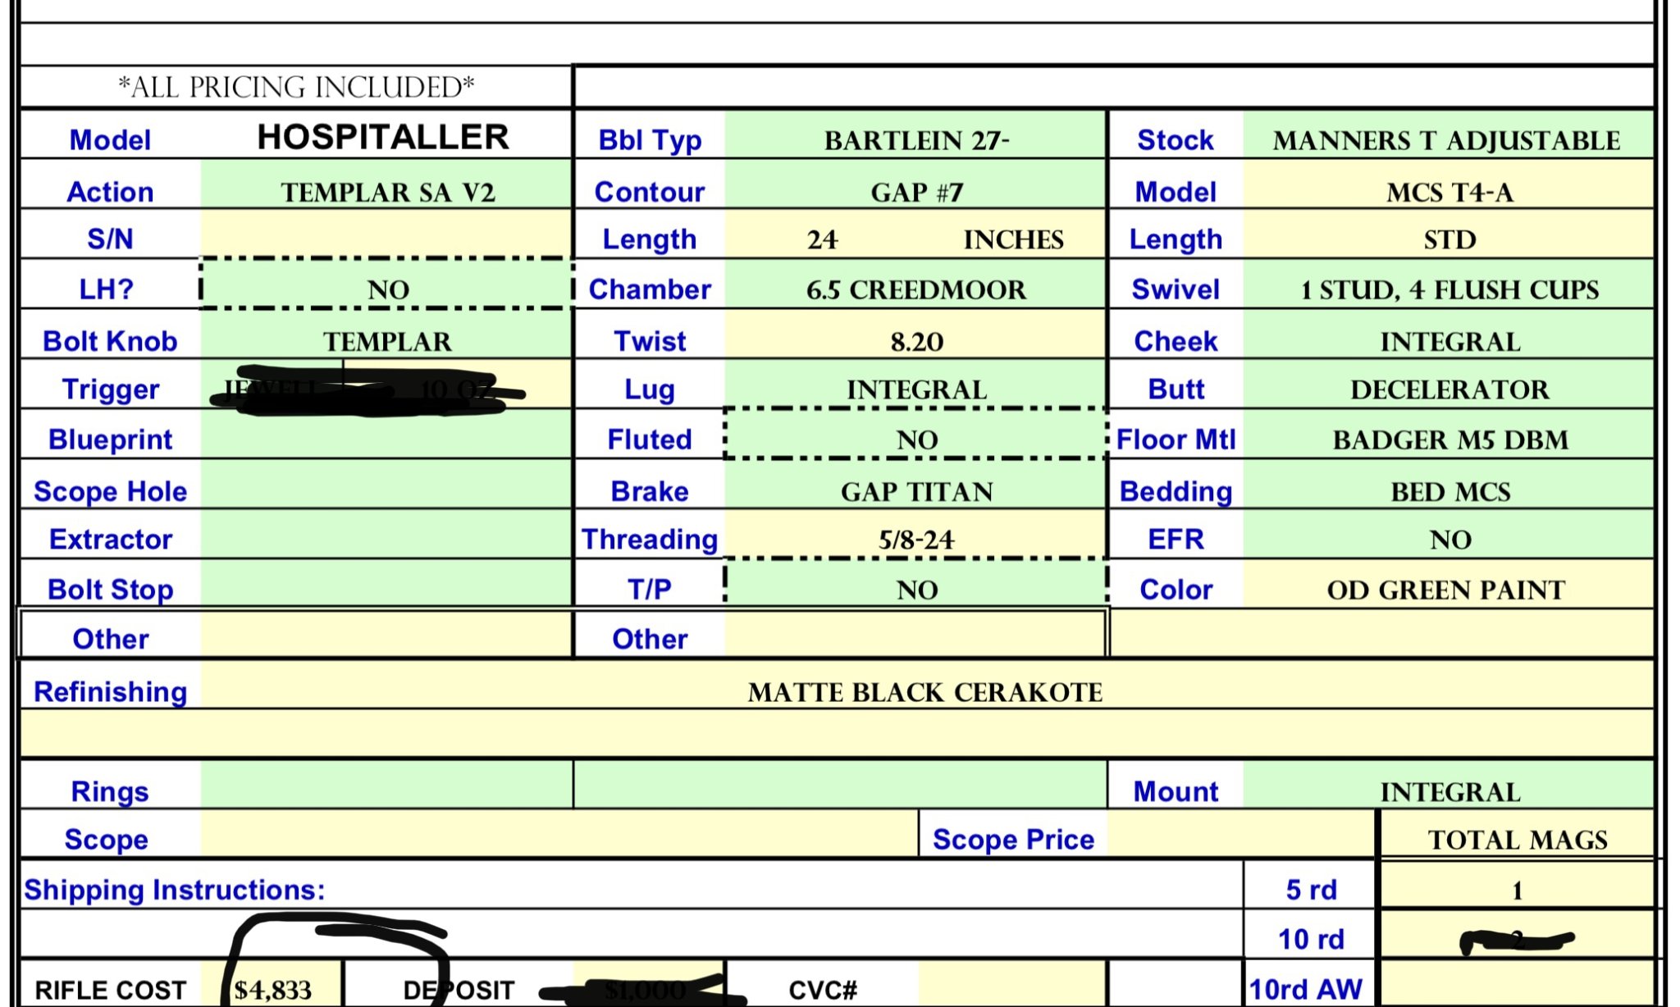Select the 5 rd quantity 1
The height and width of the screenshot is (1007, 1680).
click(1518, 890)
